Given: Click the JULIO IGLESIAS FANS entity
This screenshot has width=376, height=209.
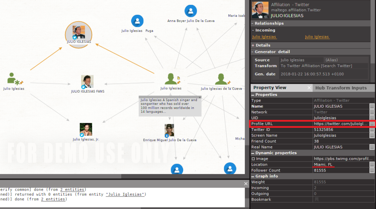Looking at the screenshot, I should [87, 82].
